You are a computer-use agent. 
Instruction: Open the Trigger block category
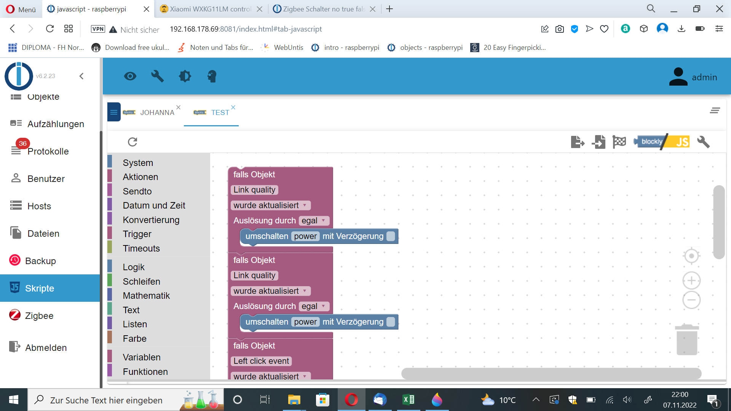[x=137, y=234]
